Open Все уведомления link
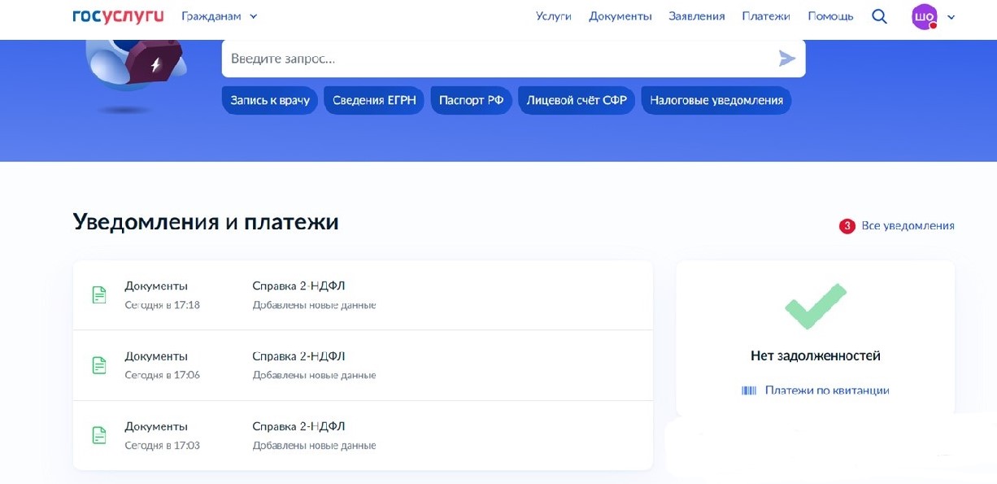 (x=907, y=225)
